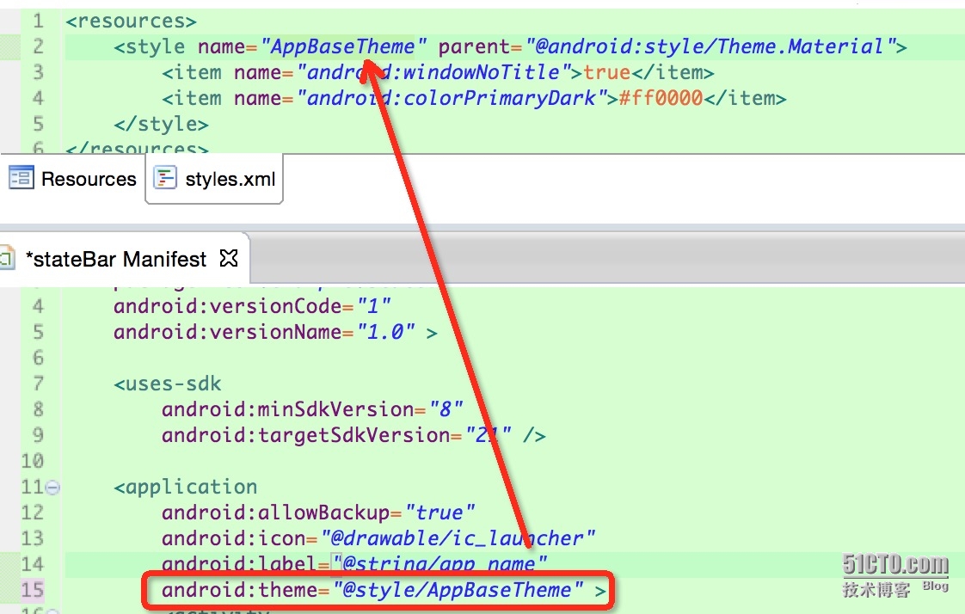Click the android:targetSdkVersion attribute
Image resolution: width=965 pixels, height=614 pixels.
click(x=306, y=436)
